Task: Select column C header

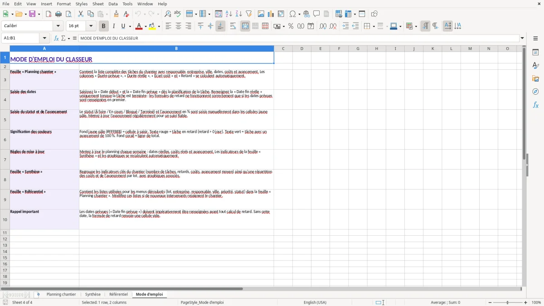Action: point(283,49)
